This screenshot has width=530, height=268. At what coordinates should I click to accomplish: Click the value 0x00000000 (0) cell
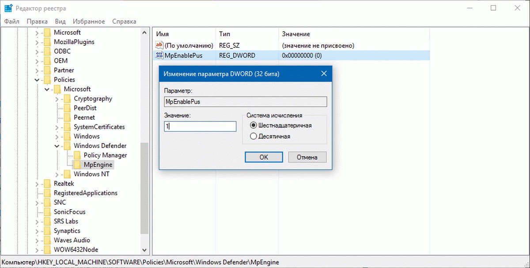[302, 56]
